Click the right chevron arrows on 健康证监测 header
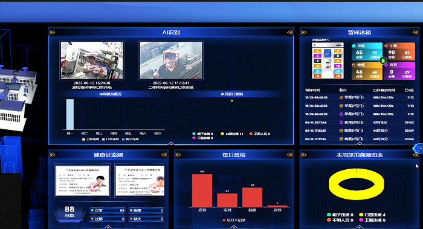 coord(164,155)
